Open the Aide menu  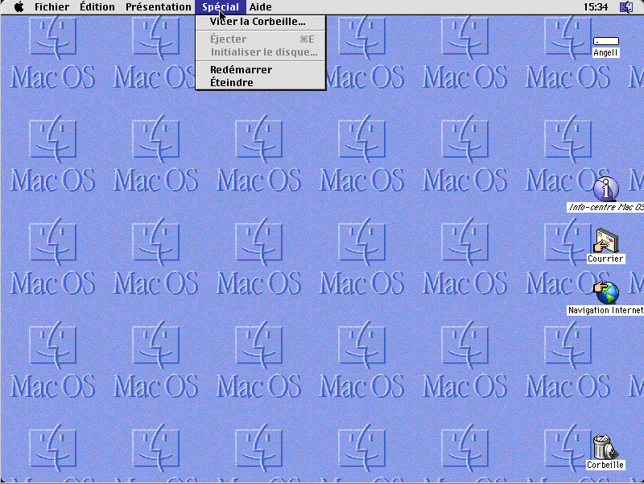pyautogui.click(x=260, y=7)
